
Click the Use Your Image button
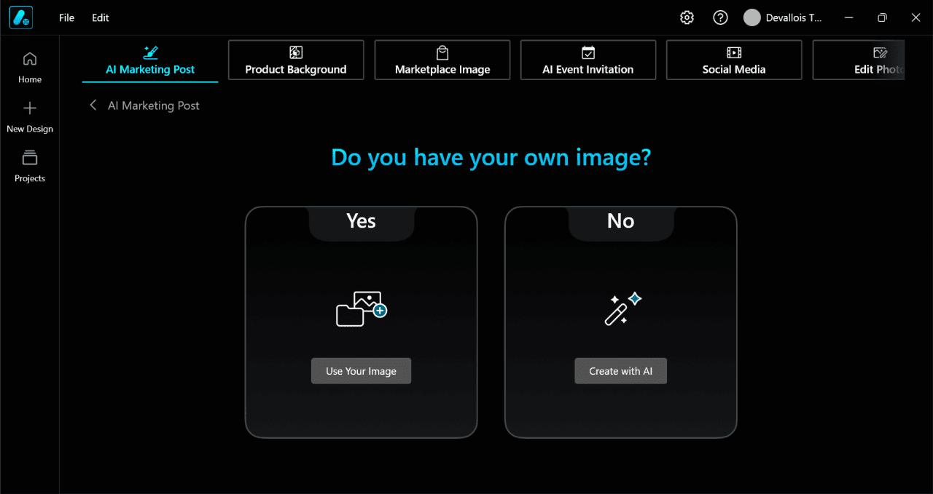tap(361, 370)
